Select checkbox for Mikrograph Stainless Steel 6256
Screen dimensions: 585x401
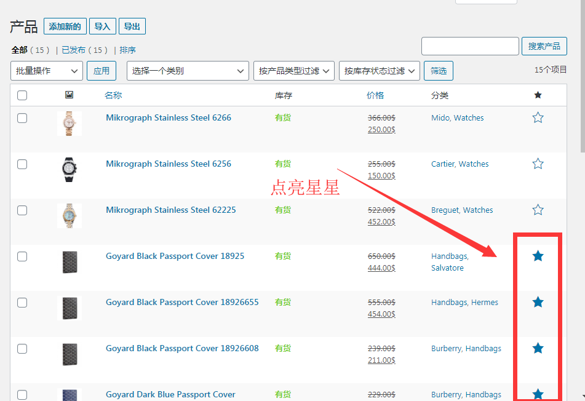click(22, 164)
